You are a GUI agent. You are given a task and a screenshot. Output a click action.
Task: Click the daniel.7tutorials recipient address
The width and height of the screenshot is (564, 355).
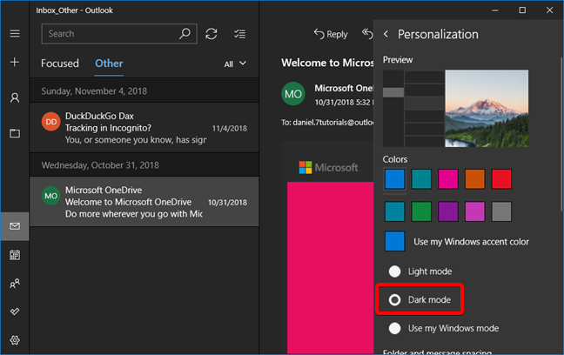(x=333, y=123)
